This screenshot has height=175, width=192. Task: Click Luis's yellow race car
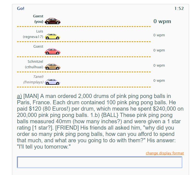[x=53, y=36]
